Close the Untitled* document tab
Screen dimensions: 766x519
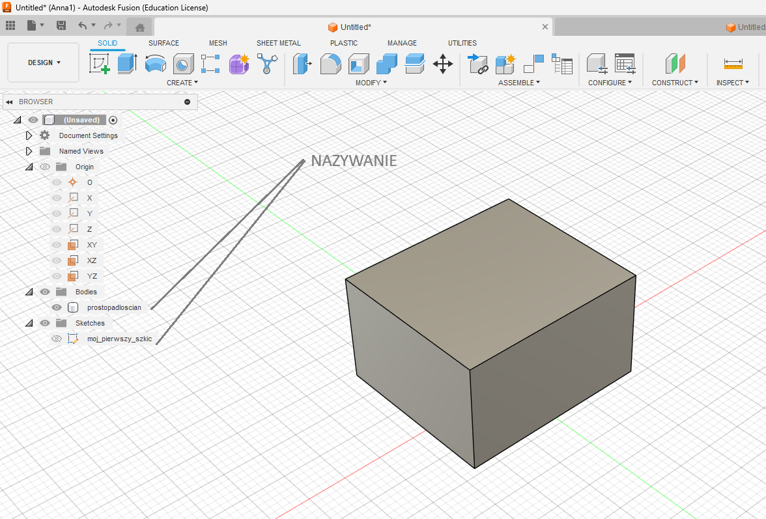coord(545,27)
